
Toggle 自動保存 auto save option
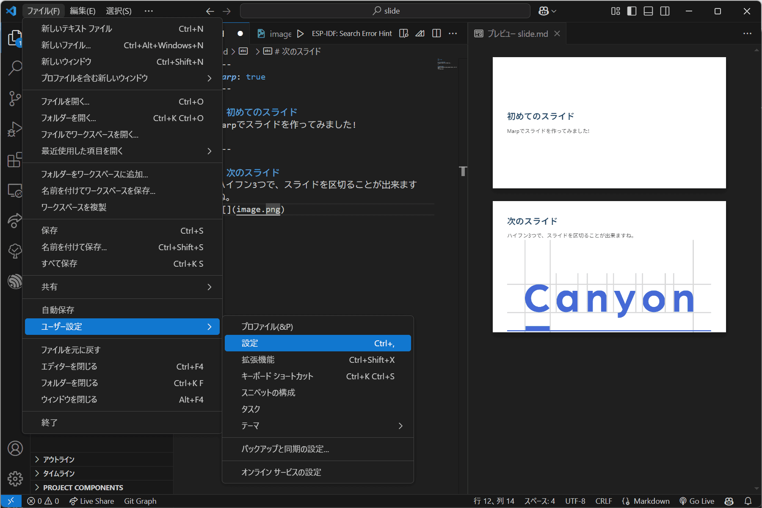point(58,310)
